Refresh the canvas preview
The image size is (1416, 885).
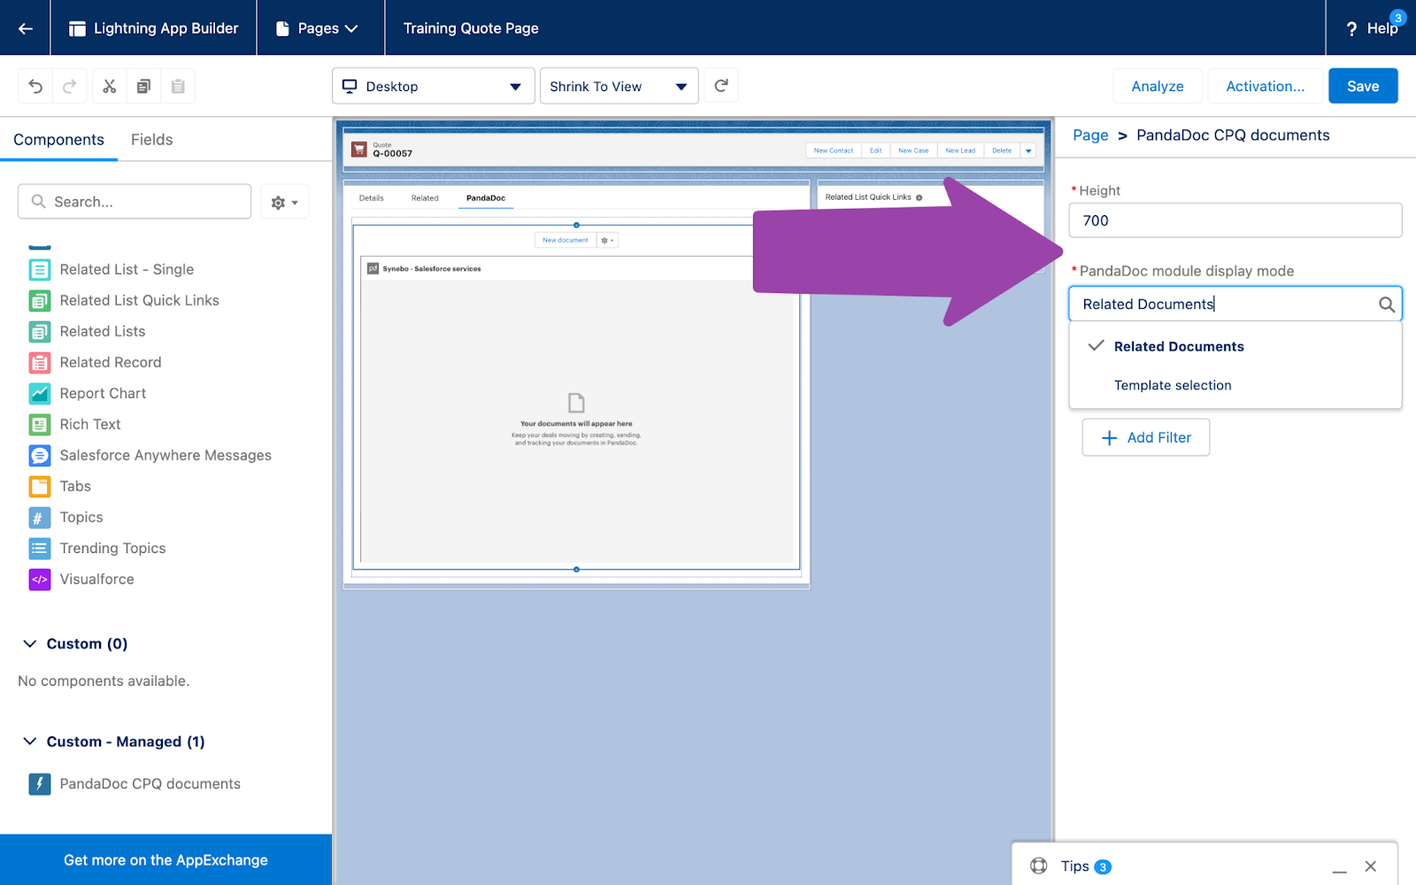click(721, 86)
